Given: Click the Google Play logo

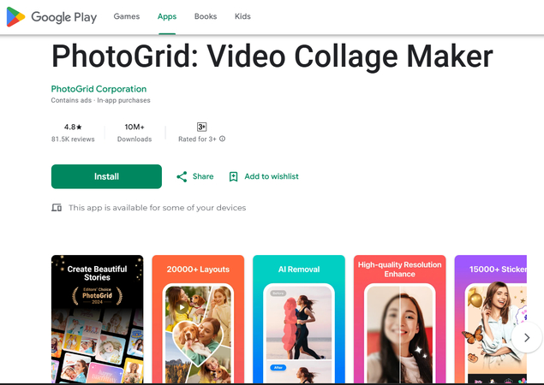Looking at the screenshot, I should point(51,16).
